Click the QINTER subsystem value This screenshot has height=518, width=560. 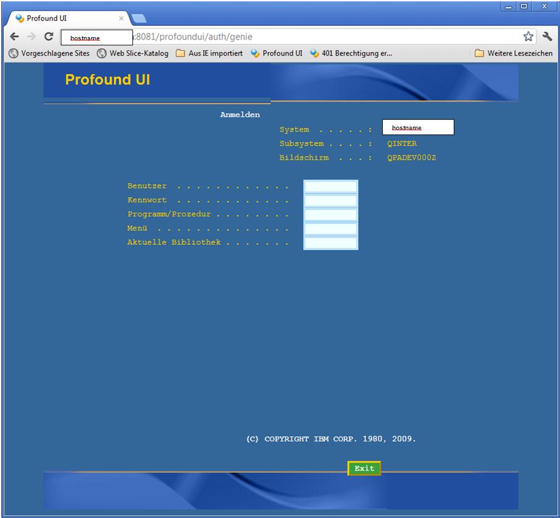click(402, 143)
